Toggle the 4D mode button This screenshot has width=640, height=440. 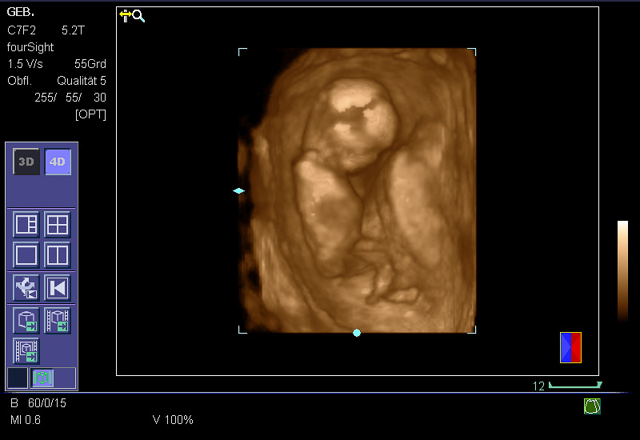coord(58,162)
